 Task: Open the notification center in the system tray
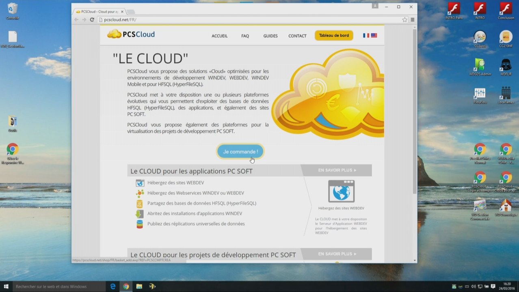[x=493, y=287]
